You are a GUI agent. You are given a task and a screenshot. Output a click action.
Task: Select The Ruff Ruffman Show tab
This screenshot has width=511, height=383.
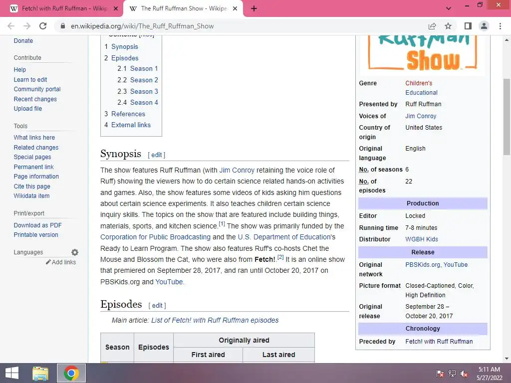(183, 8)
